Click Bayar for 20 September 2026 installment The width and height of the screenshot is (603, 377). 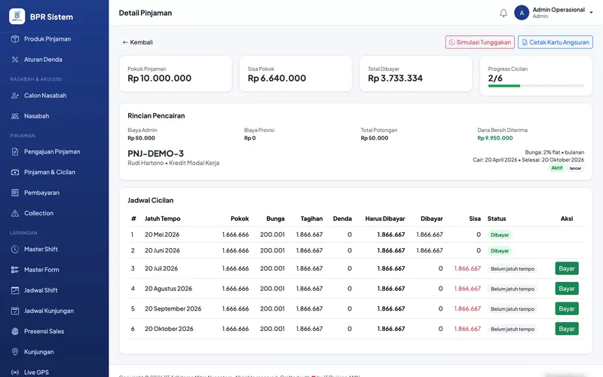[x=567, y=308]
